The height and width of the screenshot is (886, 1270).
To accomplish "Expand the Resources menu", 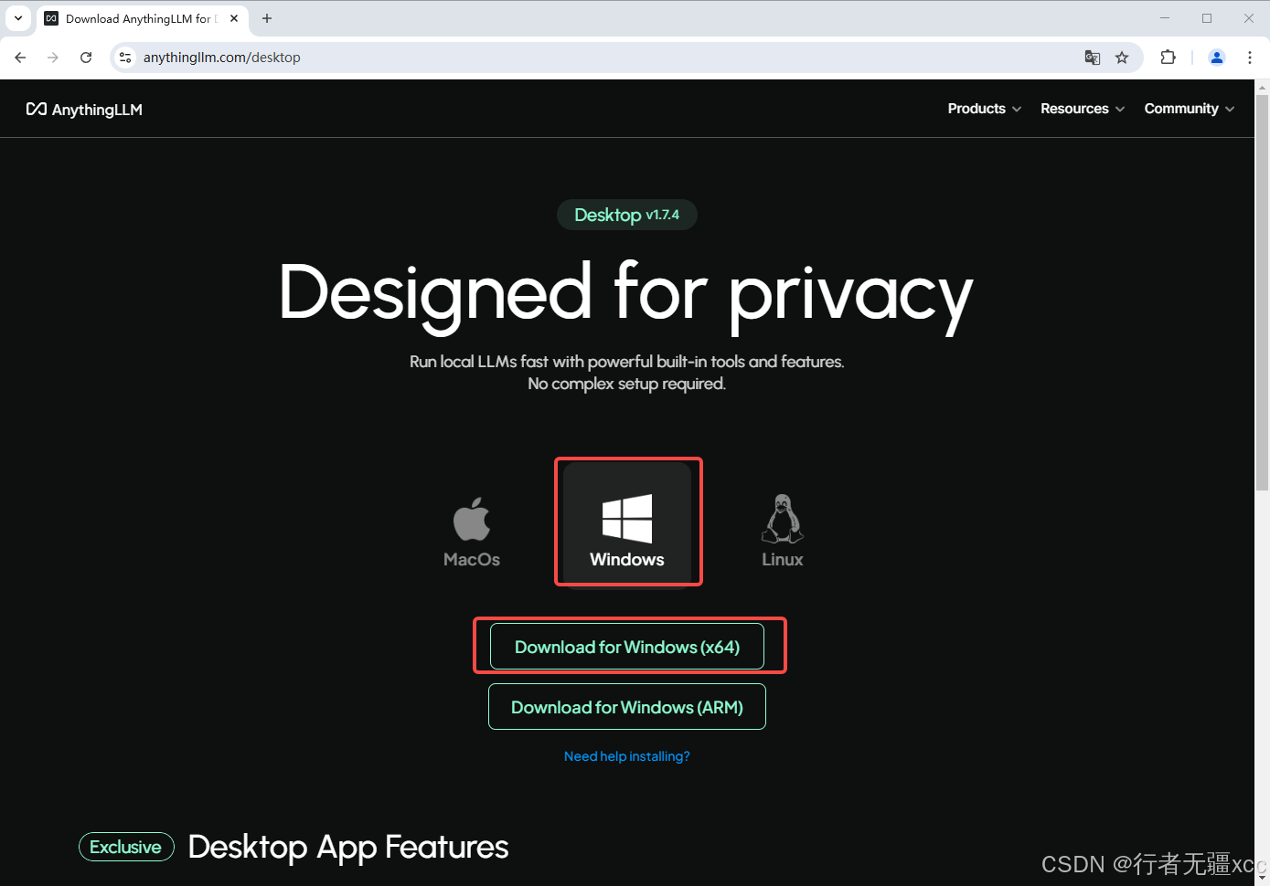I will (x=1083, y=109).
